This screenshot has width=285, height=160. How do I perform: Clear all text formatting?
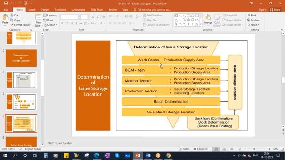click(x=104, y=17)
